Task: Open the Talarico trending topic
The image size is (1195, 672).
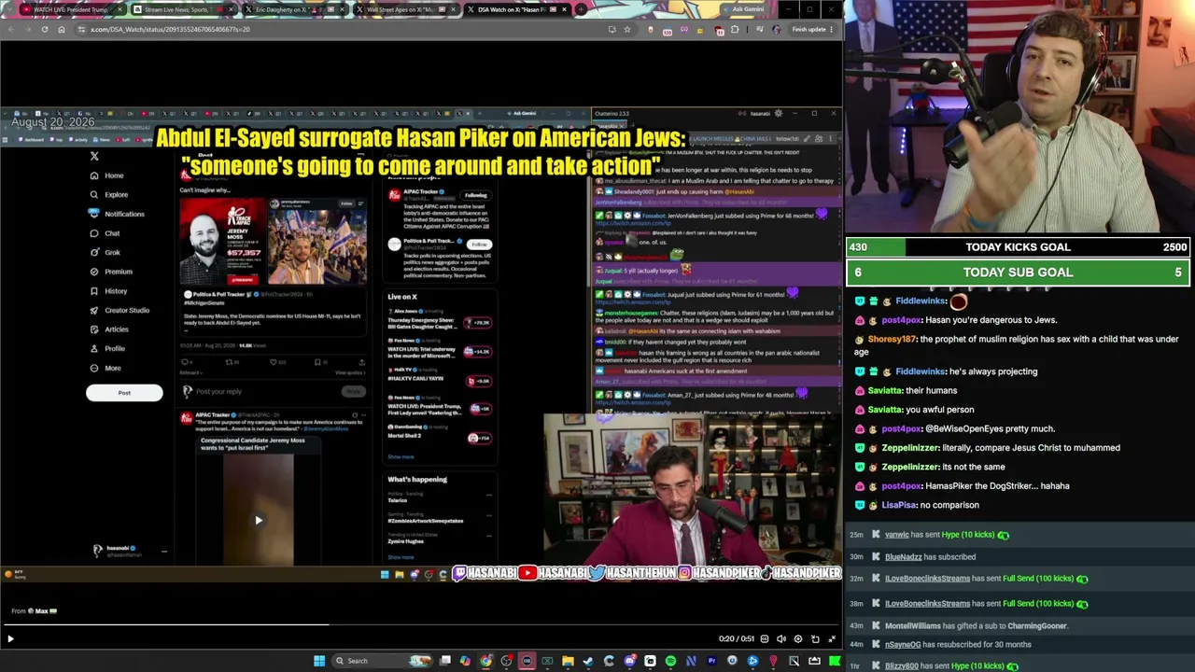Action: (399, 498)
